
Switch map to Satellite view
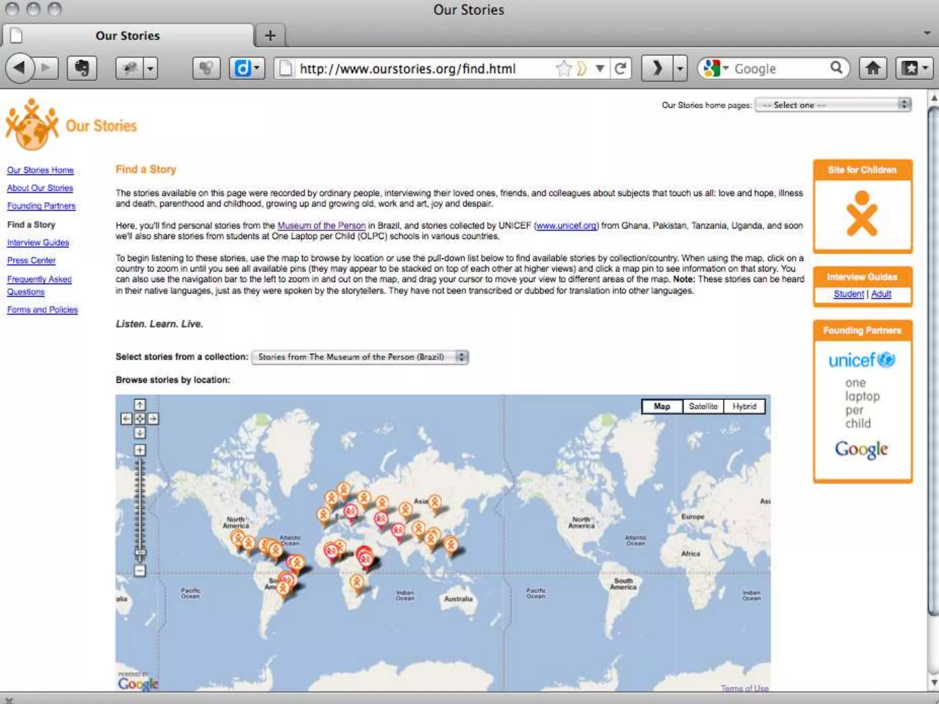[x=703, y=407]
